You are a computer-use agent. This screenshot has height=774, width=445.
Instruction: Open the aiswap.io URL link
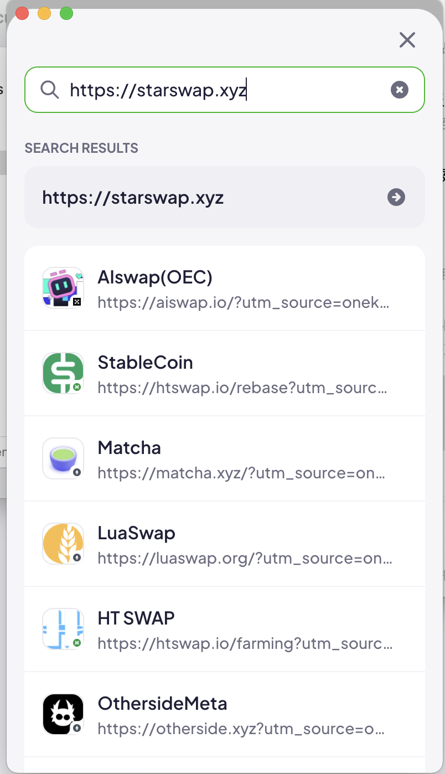point(244,303)
